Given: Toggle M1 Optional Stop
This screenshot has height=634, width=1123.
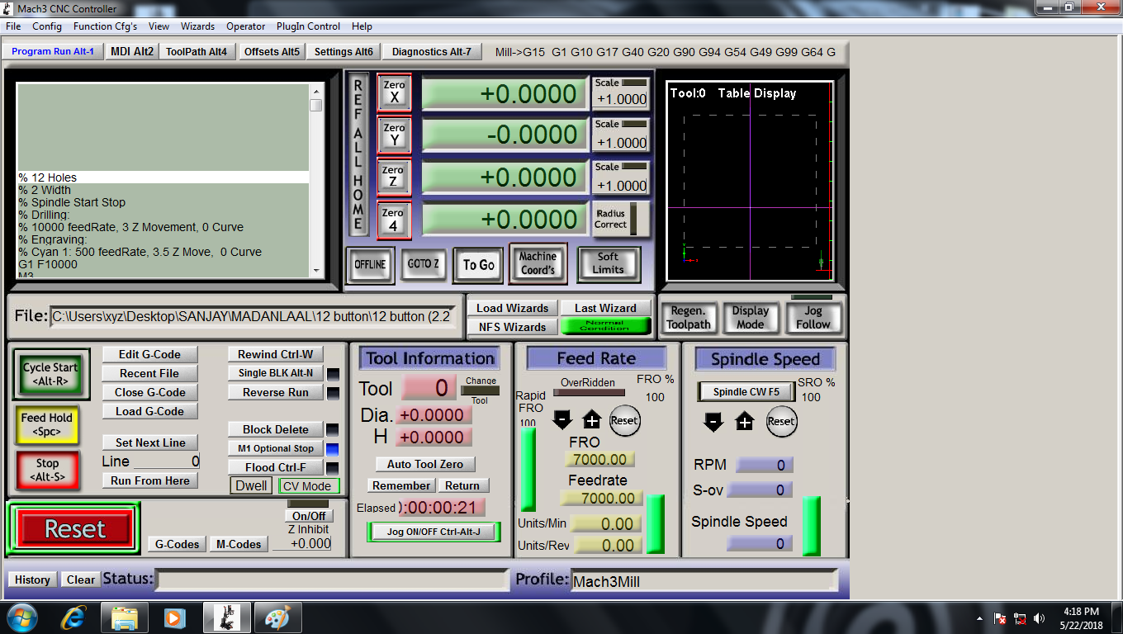Looking at the screenshot, I should tap(276, 448).
